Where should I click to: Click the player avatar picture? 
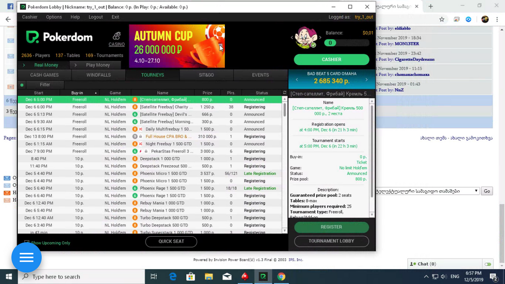click(306, 37)
